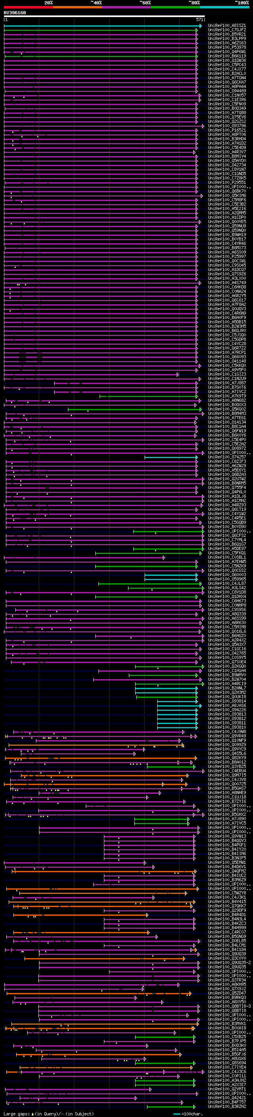The image size is (253, 1117).
Task: Click the cyan alignment bar of UniRef100_A8ISZ1
Action: pos(102,26)
